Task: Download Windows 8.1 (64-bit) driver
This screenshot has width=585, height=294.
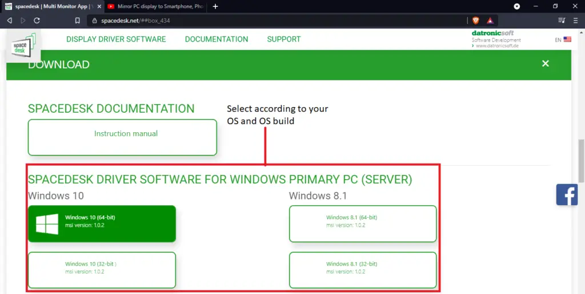Action: pyautogui.click(x=363, y=224)
